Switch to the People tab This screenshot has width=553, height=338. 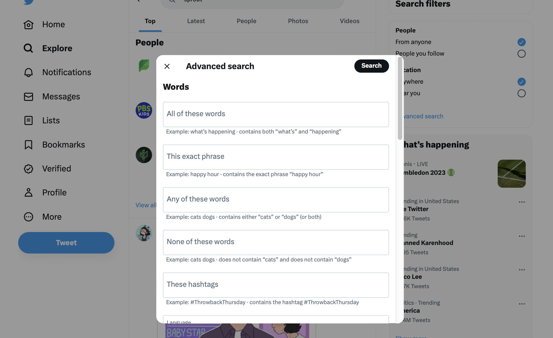pos(247,21)
